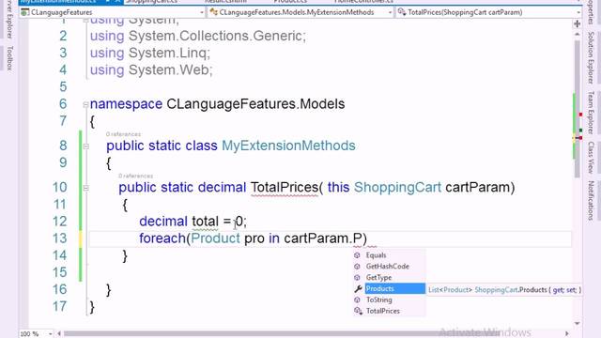Click the vertical scrollbar thumb
The width and height of the screenshot is (601, 338).
pos(577,109)
